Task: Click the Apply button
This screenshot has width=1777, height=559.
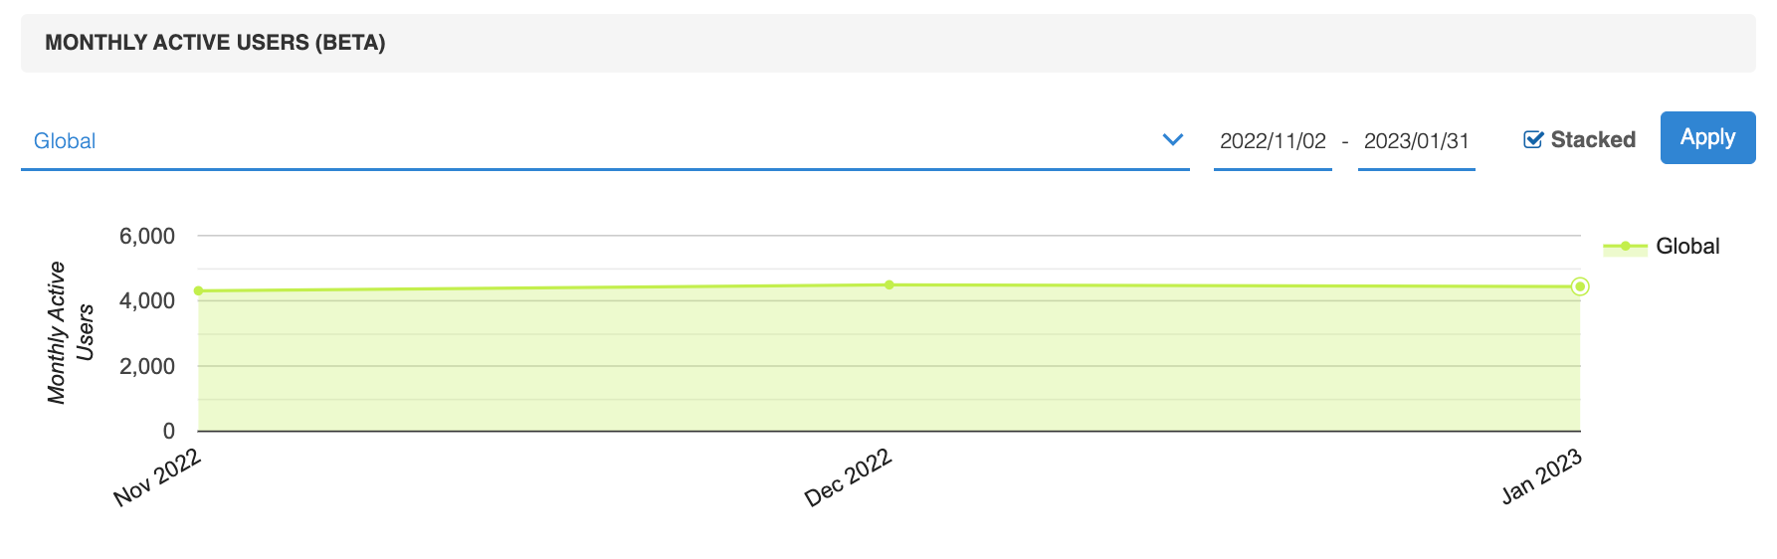Action: (x=1707, y=137)
